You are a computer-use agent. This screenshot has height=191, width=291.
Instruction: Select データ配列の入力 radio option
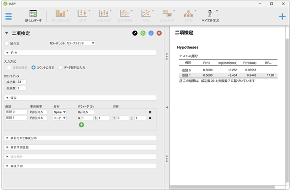tap(61, 68)
